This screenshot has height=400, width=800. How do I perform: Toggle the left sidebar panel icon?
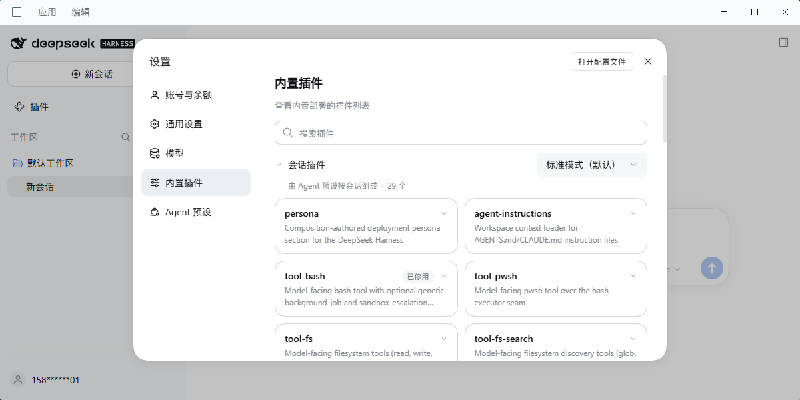pos(17,12)
